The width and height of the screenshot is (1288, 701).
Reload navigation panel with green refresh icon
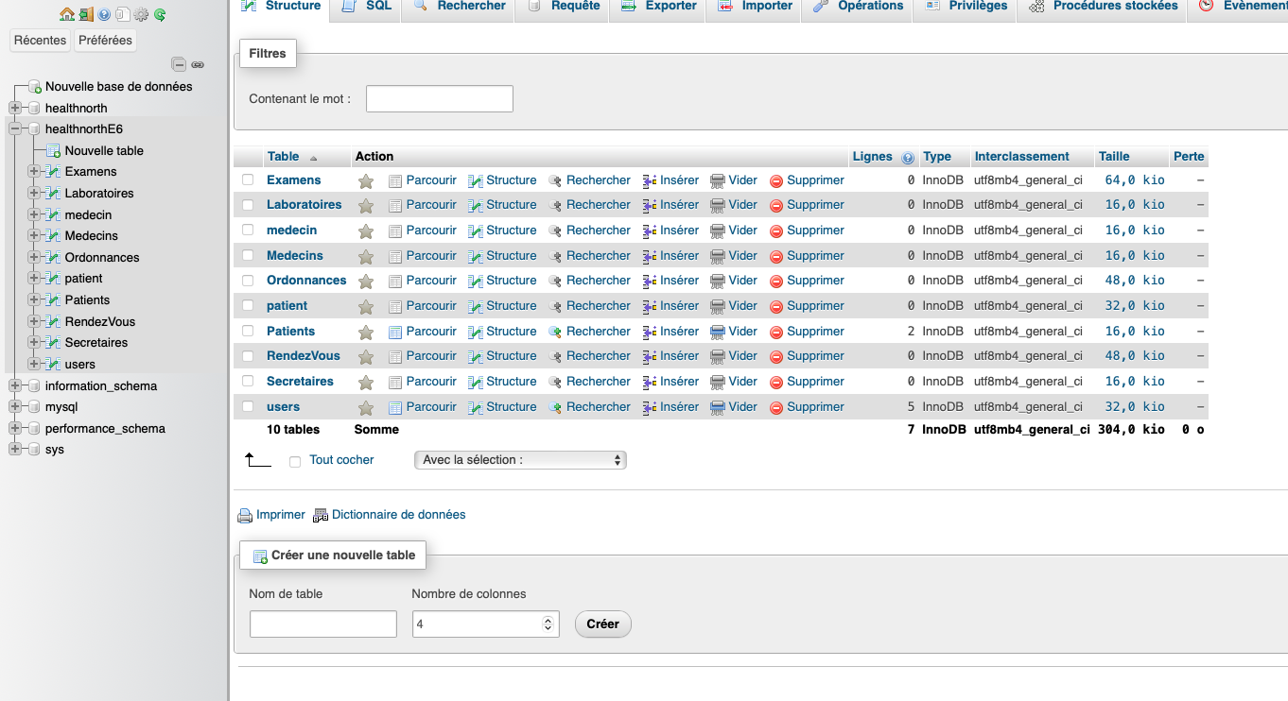(x=160, y=14)
